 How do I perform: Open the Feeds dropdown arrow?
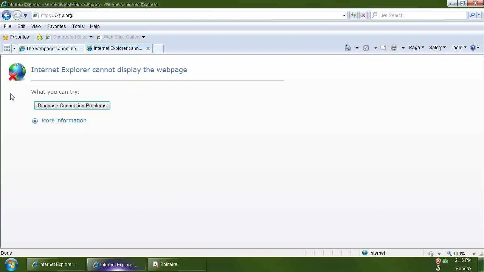pos(375,48)
